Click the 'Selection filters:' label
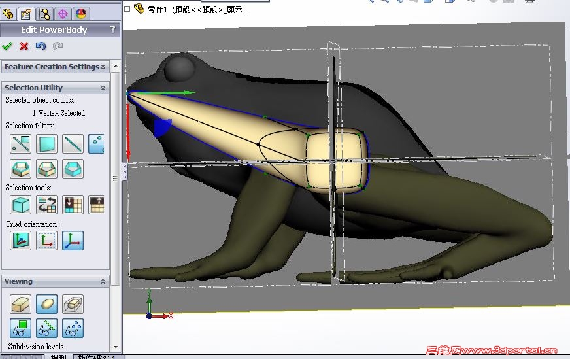The image size is (570, 359). pos(30,126)
